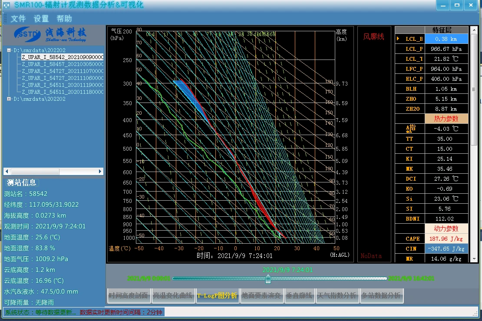This screenshot has height=321, width=482.
Task: Expand the second D:\smrdata\202202 folder
Action: (9, 99)
